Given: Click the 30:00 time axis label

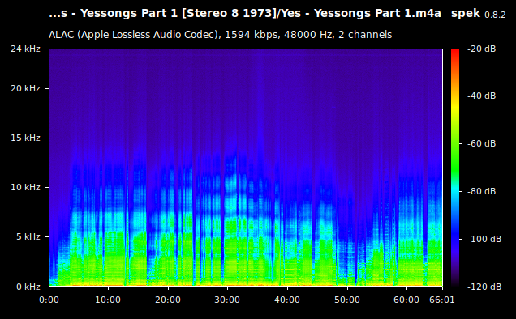Looking at the screenshot, I should point(227,300).
